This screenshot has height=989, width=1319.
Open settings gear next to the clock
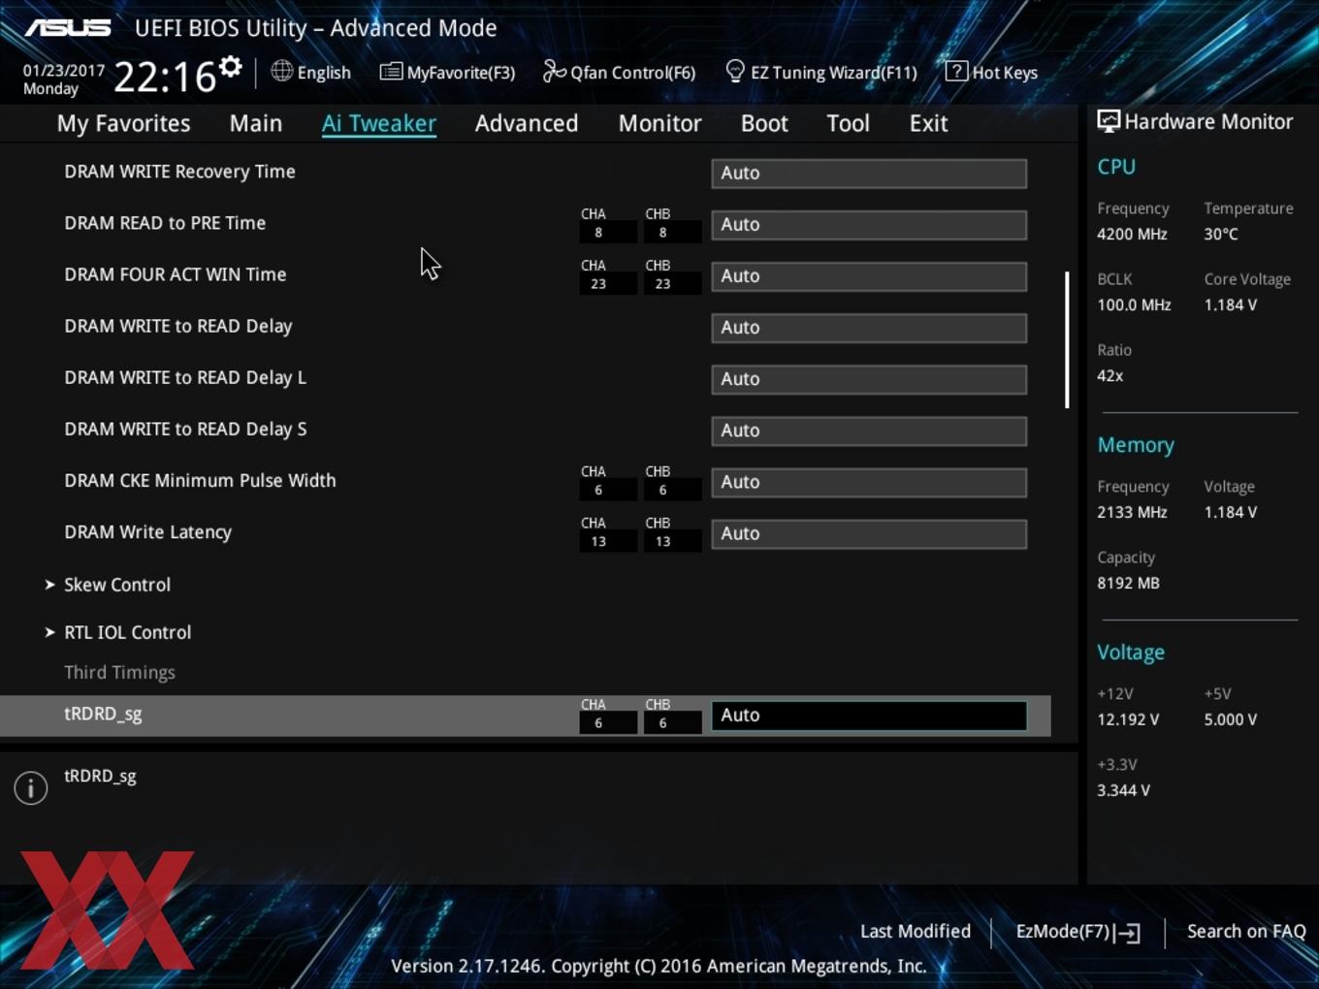point(230,67)
